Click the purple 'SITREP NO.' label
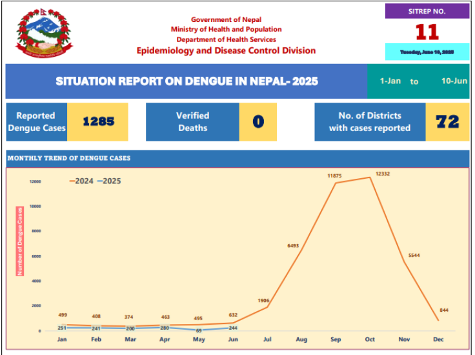Viewport: 475px width, 355px height. tap(427, 11)
